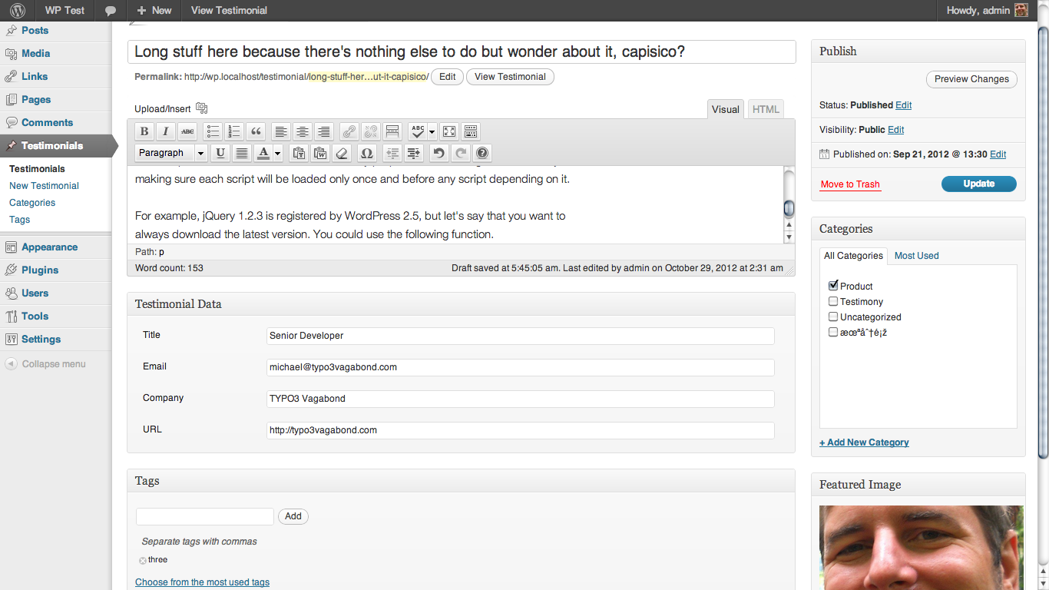Click the text color swatch button
This screenshot has height=590, width=1049.
263,153
